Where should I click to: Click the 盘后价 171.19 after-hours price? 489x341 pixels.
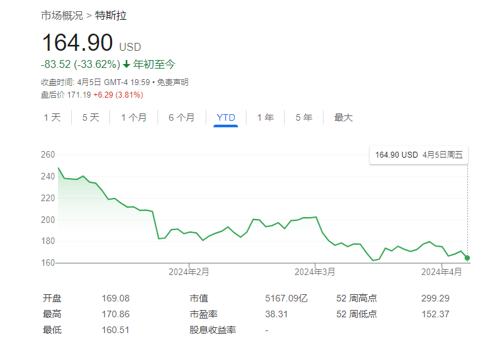[66, 95]
